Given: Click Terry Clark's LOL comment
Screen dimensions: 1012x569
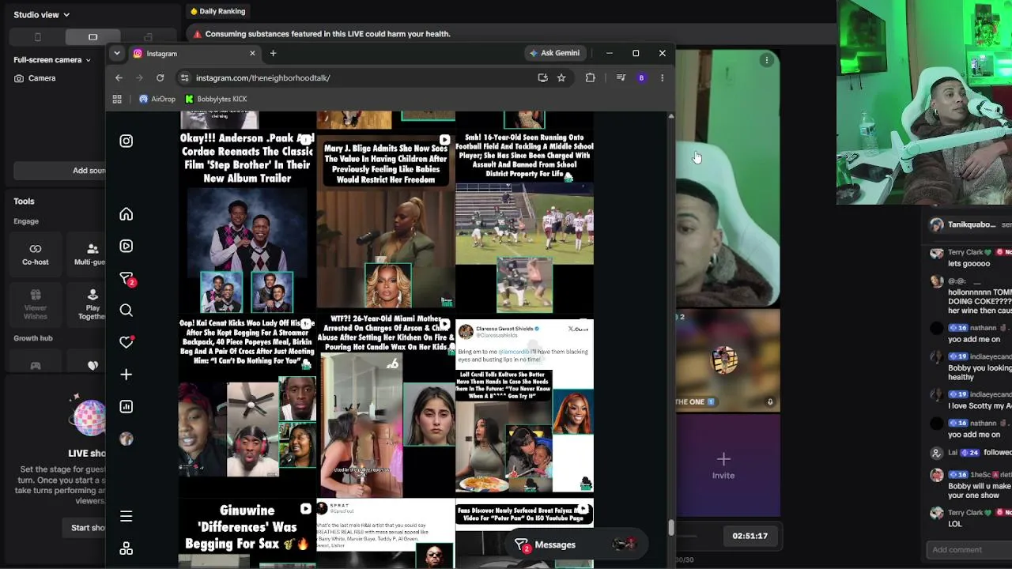Looking at the screenshot, I should (x=955, y=524).
